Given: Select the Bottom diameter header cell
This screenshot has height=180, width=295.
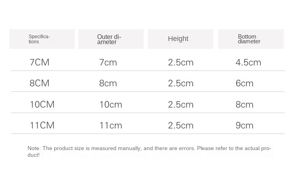Looking at the screenshot, I should click(x=249, y=39).
